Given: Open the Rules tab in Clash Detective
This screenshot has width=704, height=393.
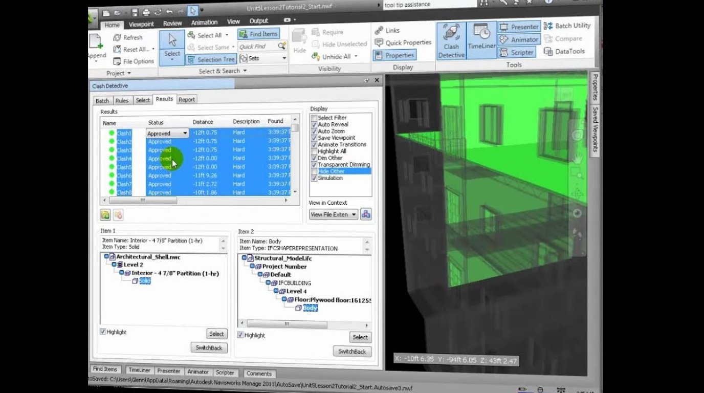Looking at the screenshot, I should pyautogui.click(x=122, y=101).
